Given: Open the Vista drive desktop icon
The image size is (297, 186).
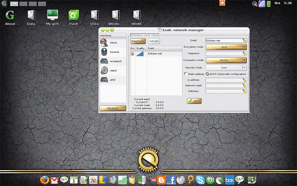Looking at the screenshot, I should pyautogui.click(x=95, y=18).
